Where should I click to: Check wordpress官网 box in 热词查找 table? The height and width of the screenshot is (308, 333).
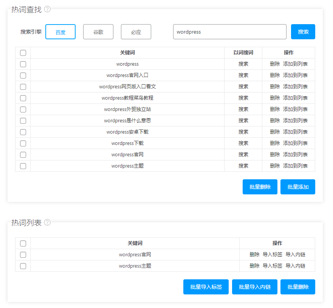tap(23, 155)
